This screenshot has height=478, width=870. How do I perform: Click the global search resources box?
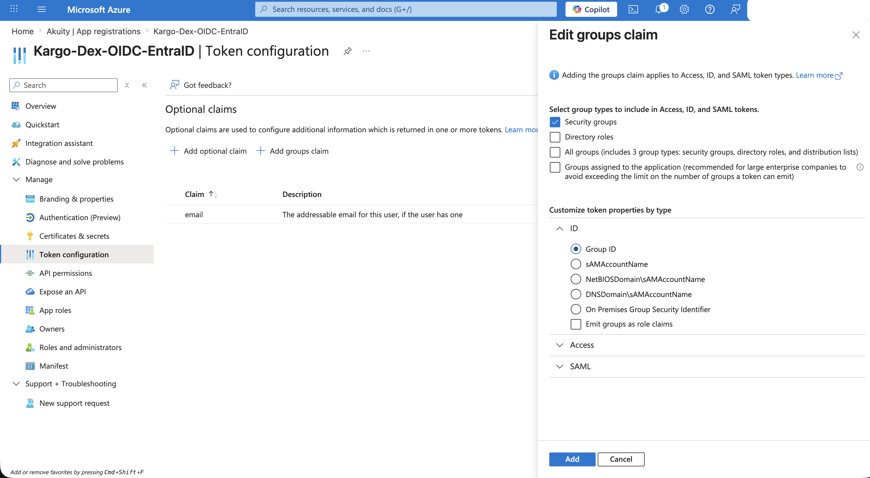click(406, 10)
